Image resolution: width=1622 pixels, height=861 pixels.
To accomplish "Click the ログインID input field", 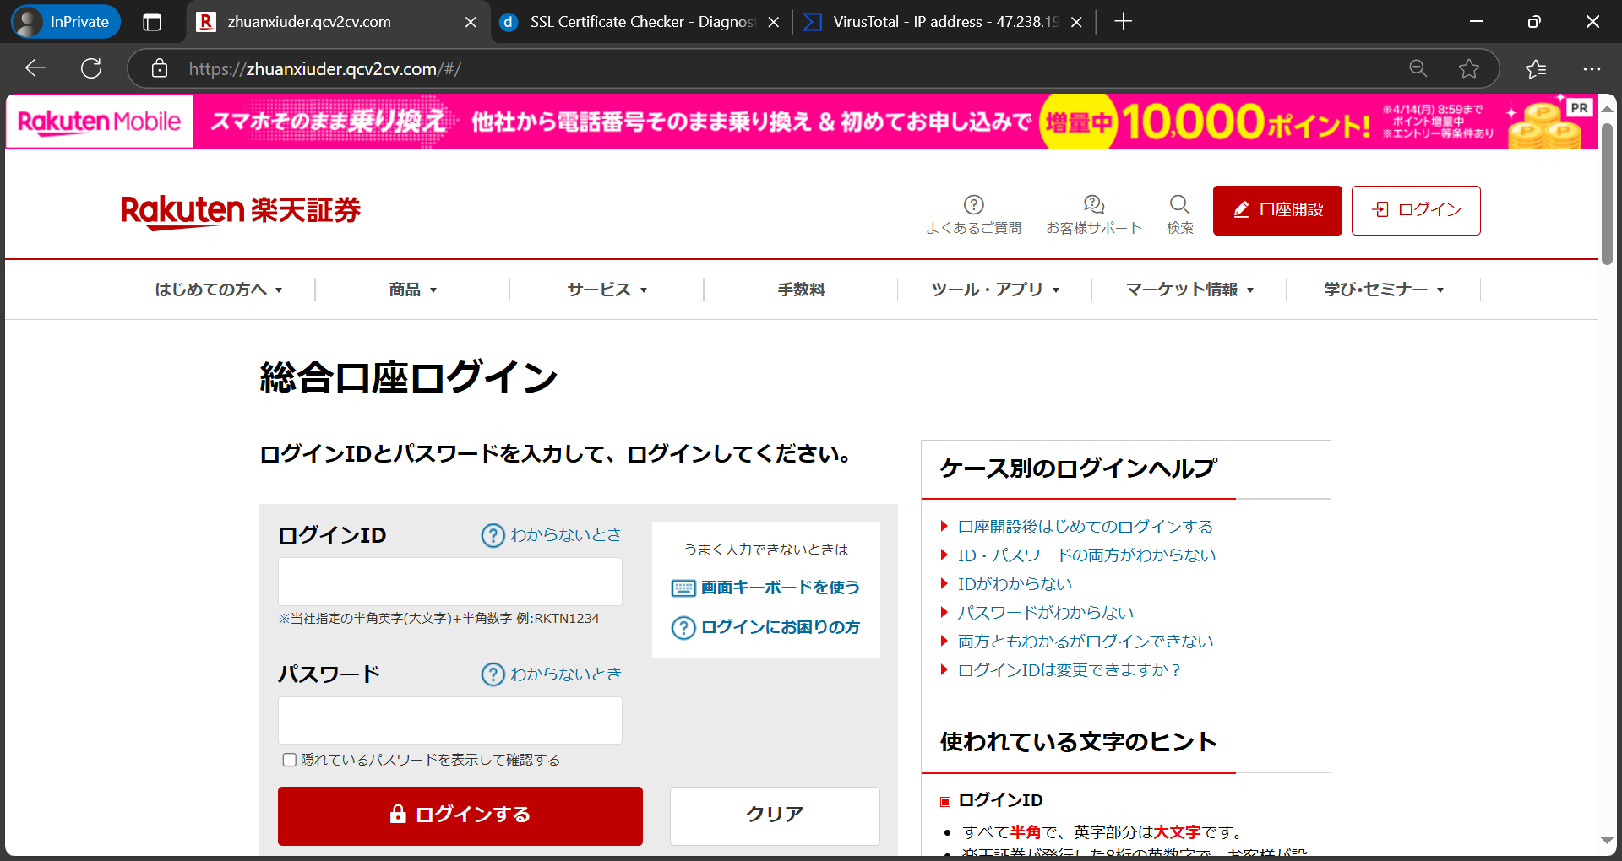I will (x=450, y=582).
